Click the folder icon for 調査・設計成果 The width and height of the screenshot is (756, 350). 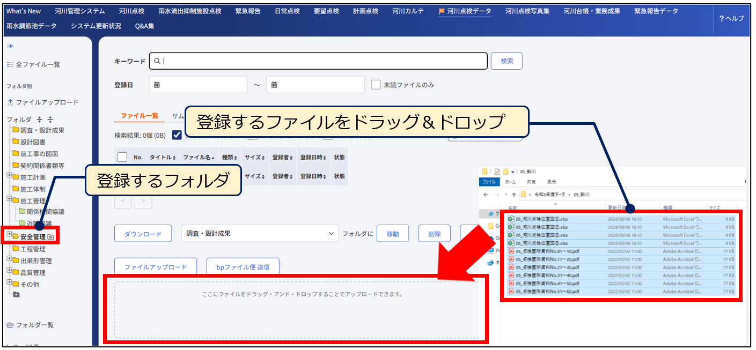[x=16, y=130]
